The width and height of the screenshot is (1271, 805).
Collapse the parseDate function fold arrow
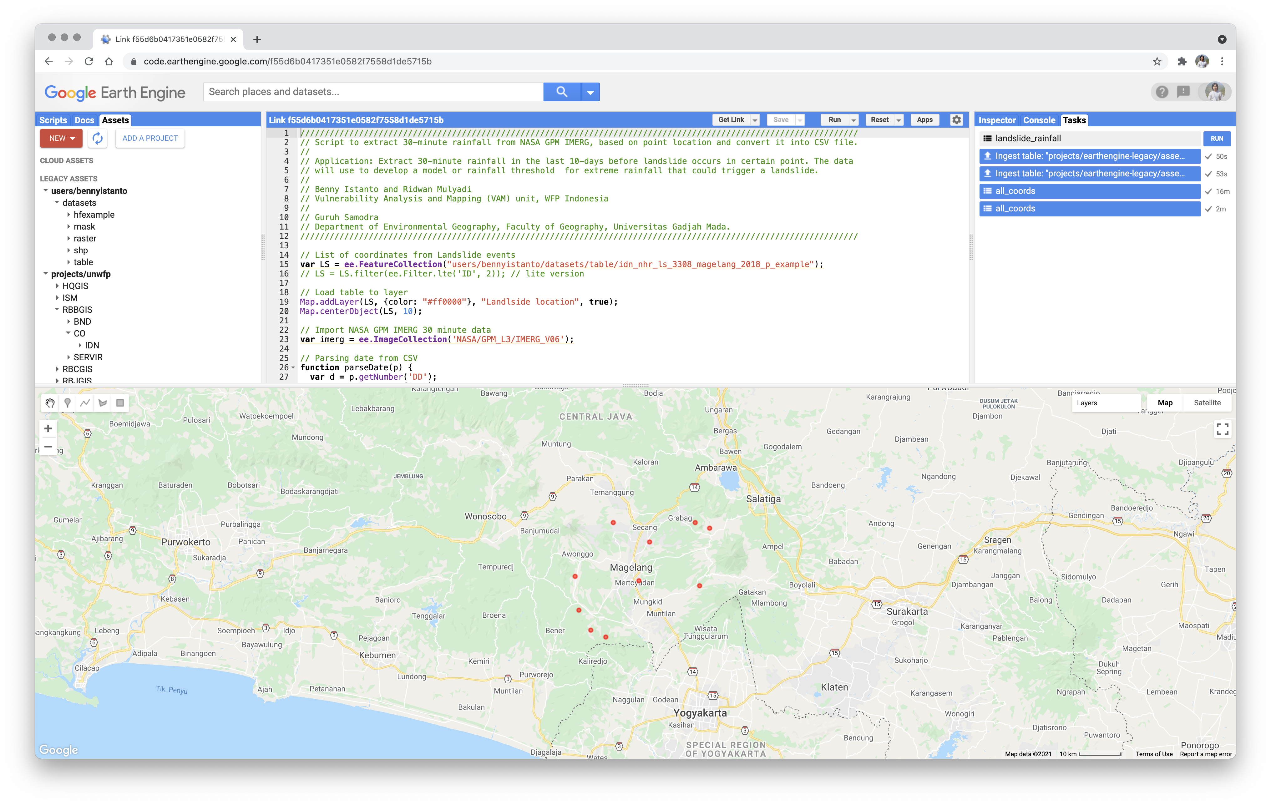293,367
